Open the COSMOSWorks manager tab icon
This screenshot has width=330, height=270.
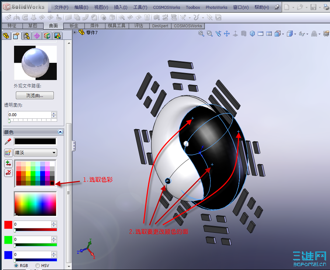(47, 36)
